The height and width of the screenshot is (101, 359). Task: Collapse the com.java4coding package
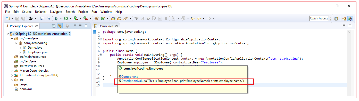[16, 43]
